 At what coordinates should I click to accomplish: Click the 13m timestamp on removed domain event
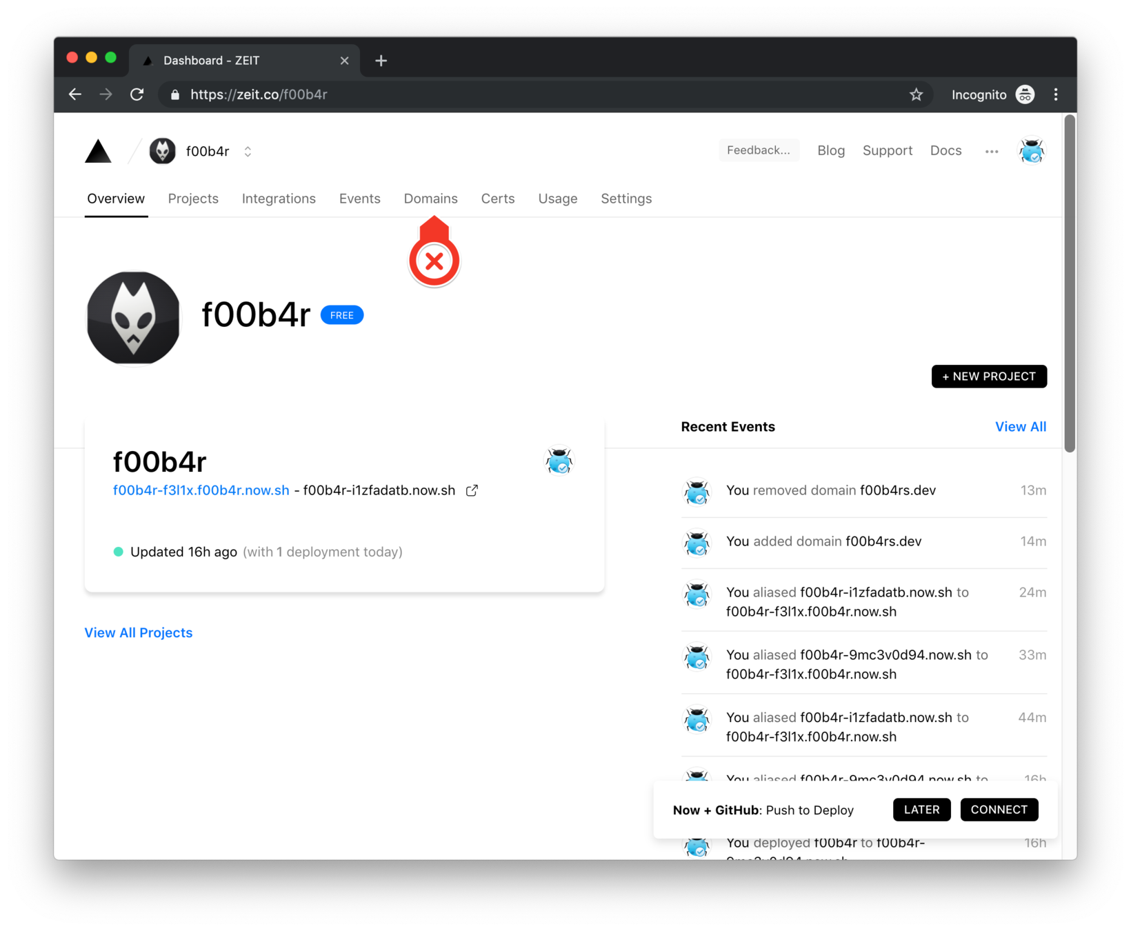pos(1033,490)
